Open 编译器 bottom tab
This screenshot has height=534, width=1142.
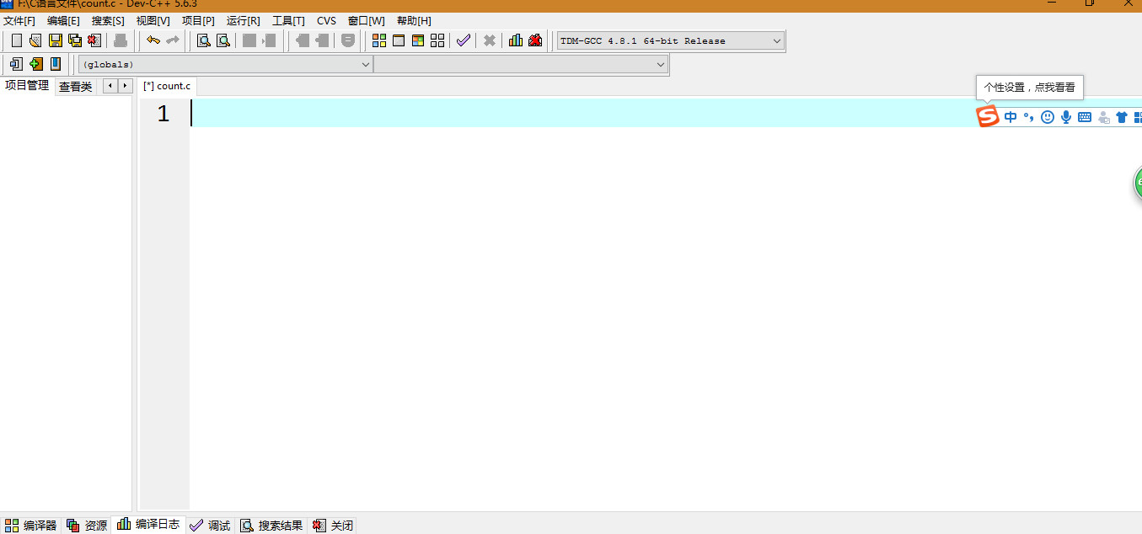point(30,526)
